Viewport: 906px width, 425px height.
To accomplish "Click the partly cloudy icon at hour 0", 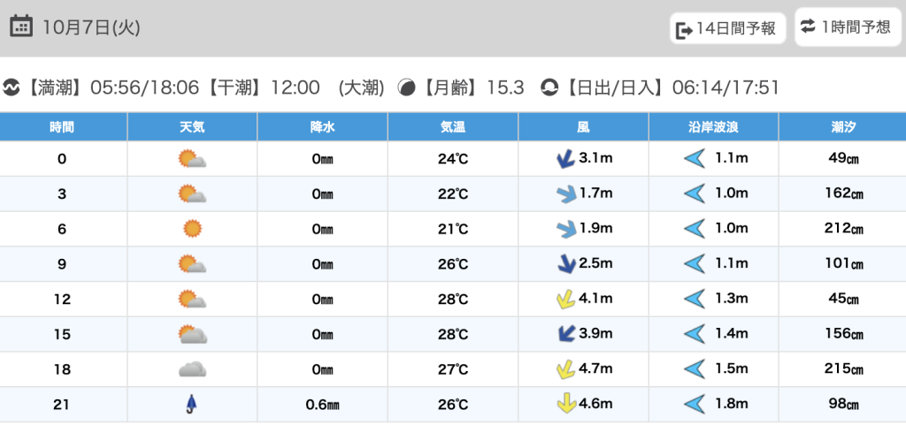I will point(192,159).
